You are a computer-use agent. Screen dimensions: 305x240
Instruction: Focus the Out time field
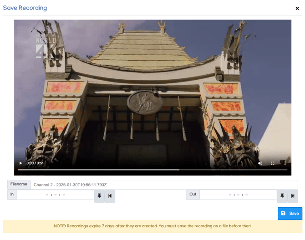click(238, 195)
